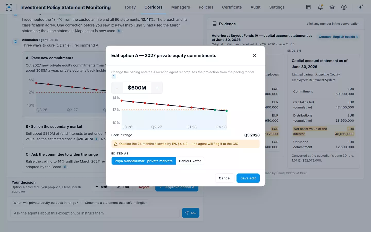Open citation 1 under the pacing model note
This screenshot has height=232, width=371.
click(114, 76)
